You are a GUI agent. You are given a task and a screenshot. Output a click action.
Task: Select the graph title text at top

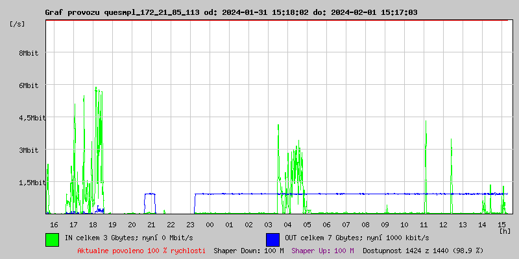(x=231, y=12)
